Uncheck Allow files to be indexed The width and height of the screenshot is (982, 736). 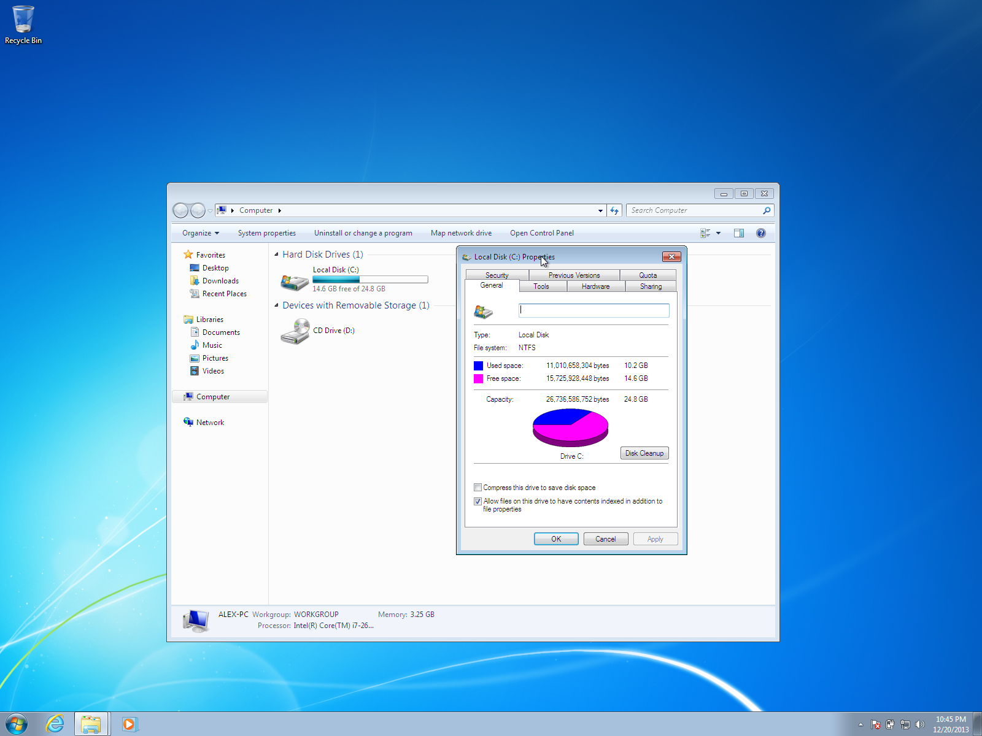click(478, 501)
